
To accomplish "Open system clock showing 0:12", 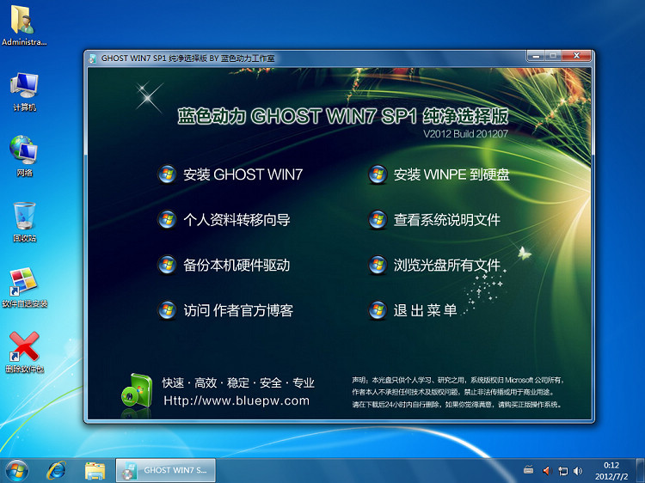I will (611, 470).
